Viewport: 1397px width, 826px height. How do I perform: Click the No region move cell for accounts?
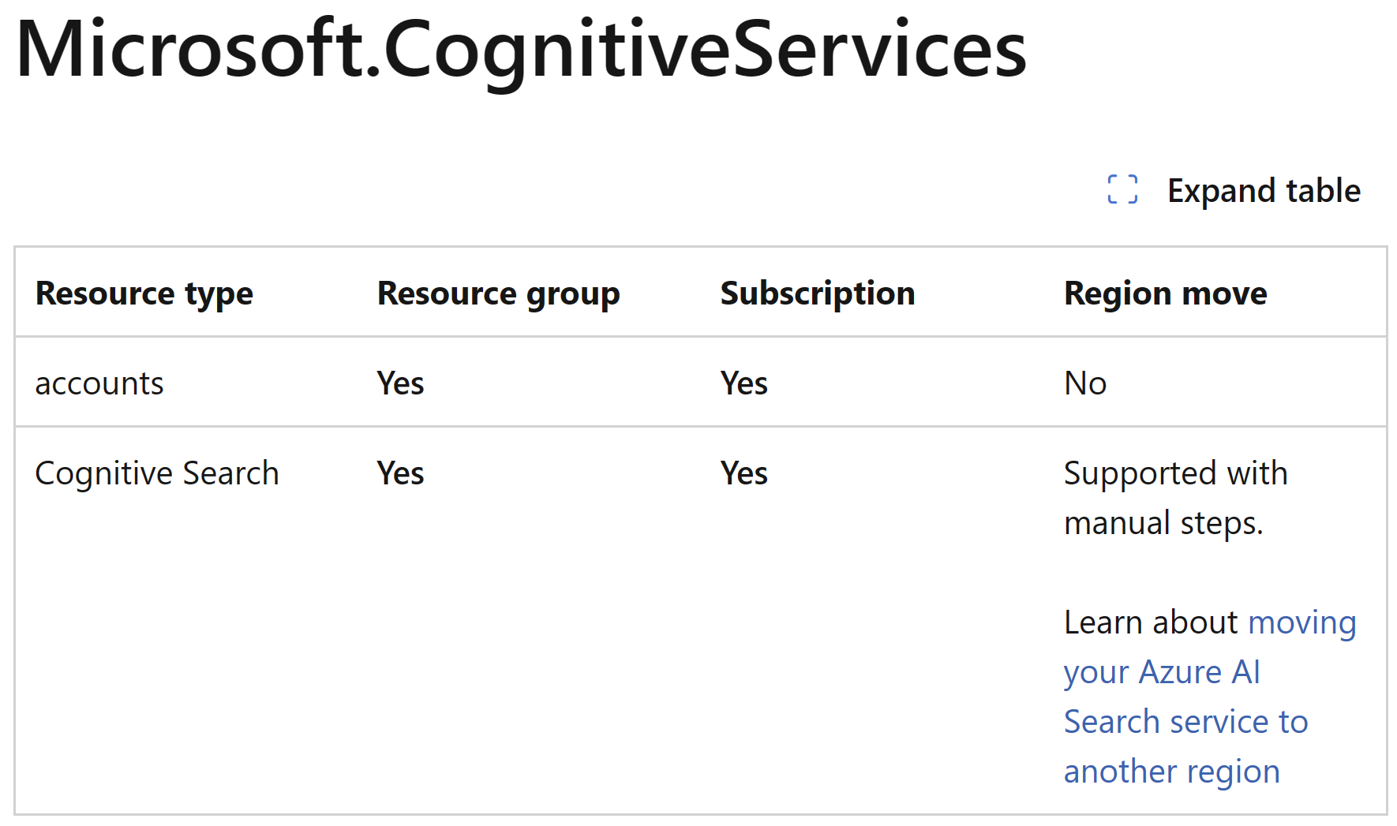coord(1085,383)
